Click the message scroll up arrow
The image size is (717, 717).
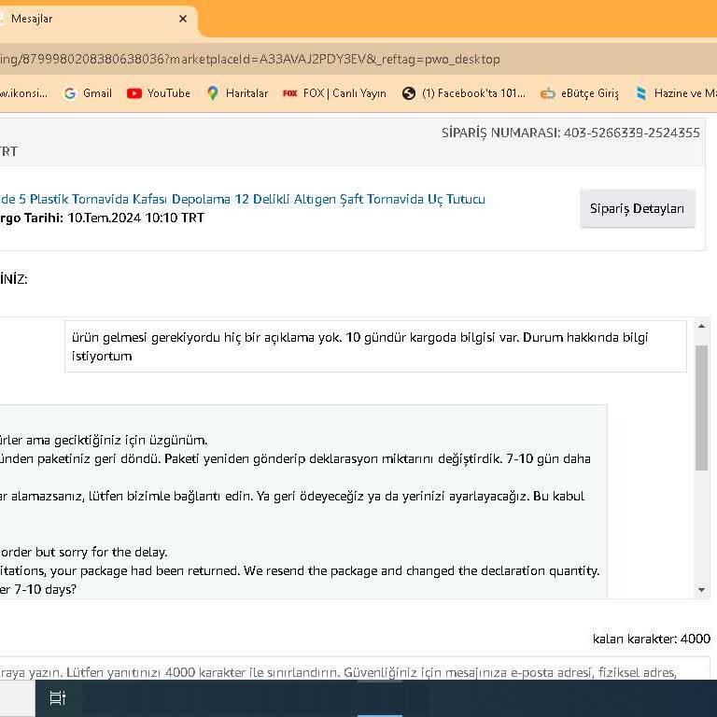pos(701,326)
